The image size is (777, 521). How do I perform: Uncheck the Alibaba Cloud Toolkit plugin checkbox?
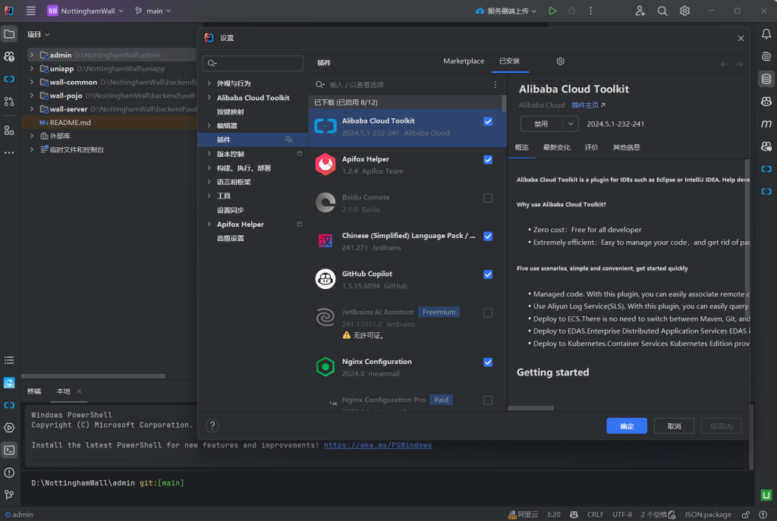point(488,121)
